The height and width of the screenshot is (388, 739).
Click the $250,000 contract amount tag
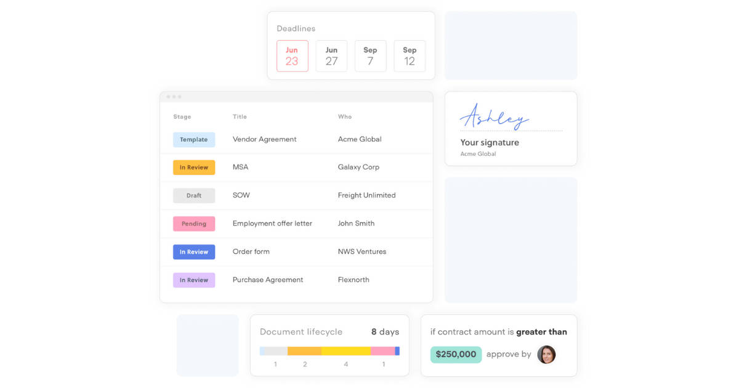(456, 355)
